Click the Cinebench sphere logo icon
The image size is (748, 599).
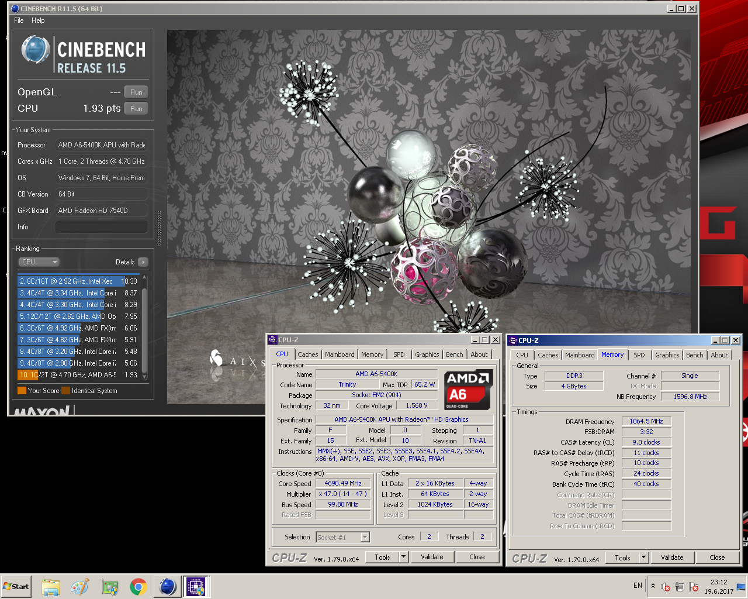point(36,50)
